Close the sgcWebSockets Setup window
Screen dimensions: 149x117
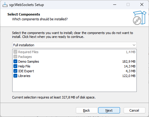point(142,4)
